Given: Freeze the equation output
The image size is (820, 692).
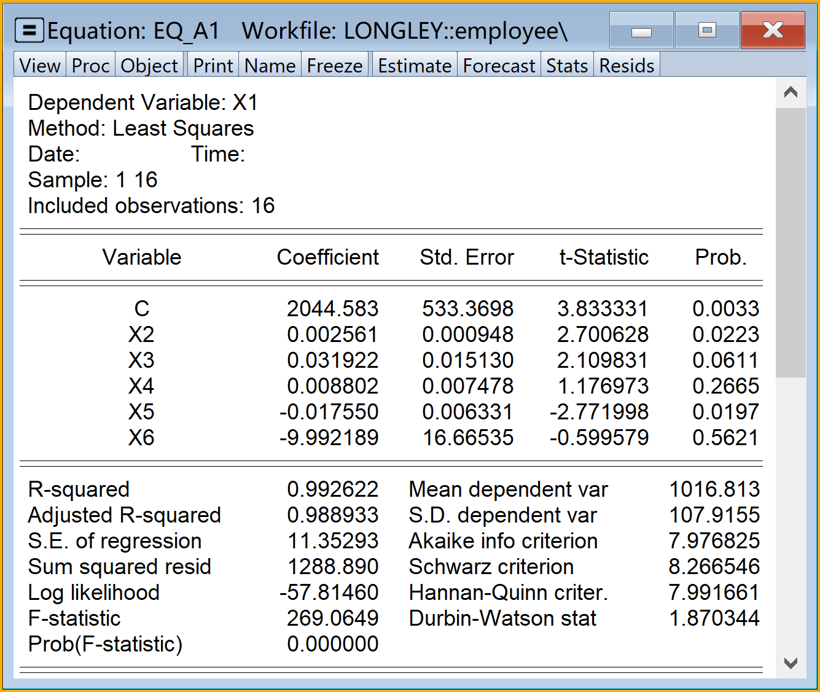Looking at the screenshot, I should [334, 65].
